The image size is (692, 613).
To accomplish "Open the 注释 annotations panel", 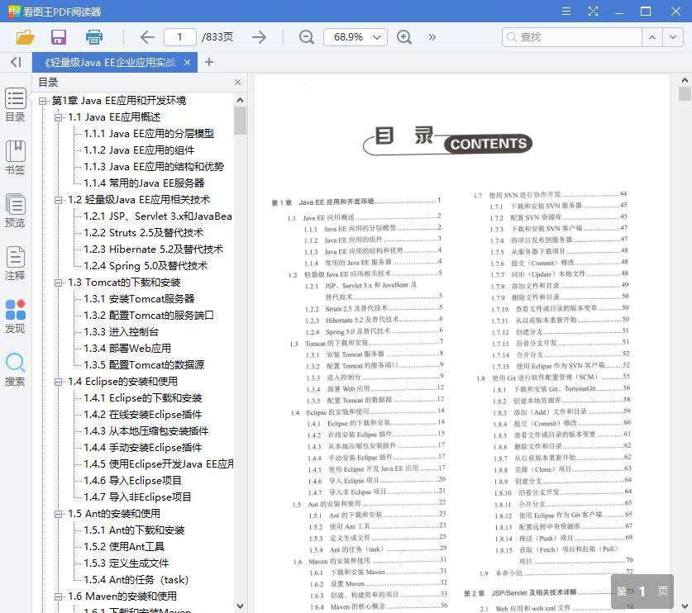I will 16,264.
